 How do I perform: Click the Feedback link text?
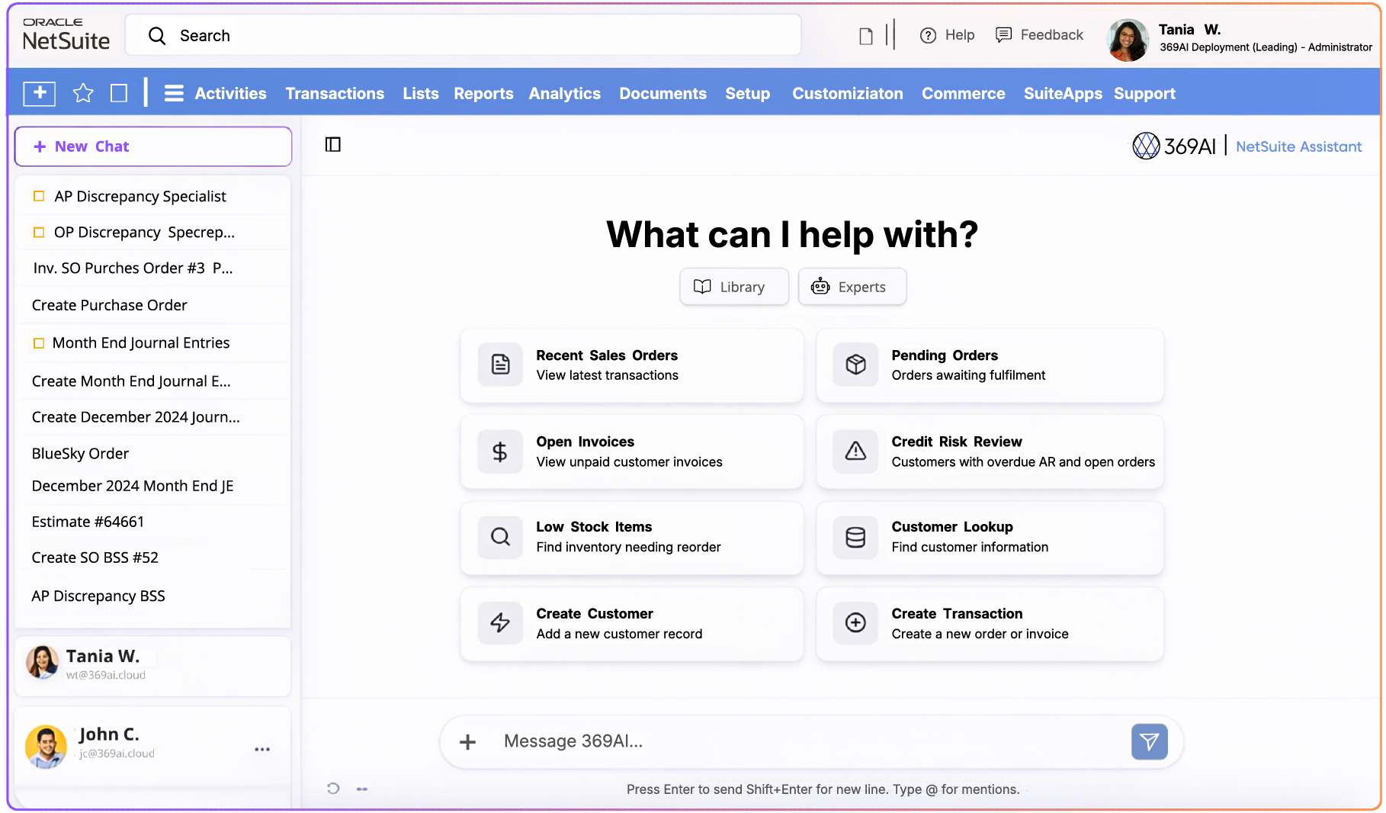pyautogui.click(x=1051, y=35)
